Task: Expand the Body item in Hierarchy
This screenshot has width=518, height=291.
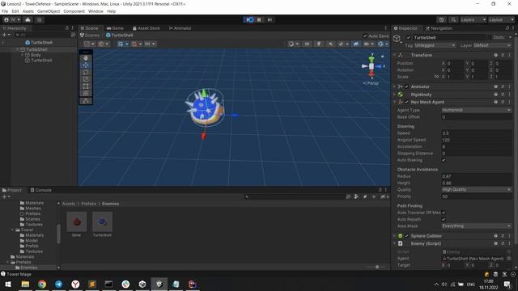Action: point(23,55)
